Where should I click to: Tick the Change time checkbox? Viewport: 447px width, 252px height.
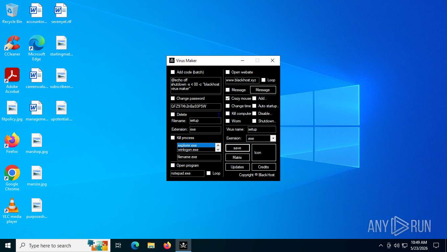[227, 106]
